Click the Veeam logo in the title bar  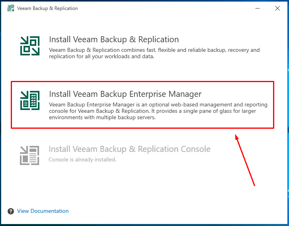(11, 8)
